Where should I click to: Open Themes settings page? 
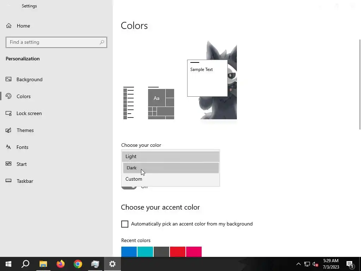click(25, 130)
